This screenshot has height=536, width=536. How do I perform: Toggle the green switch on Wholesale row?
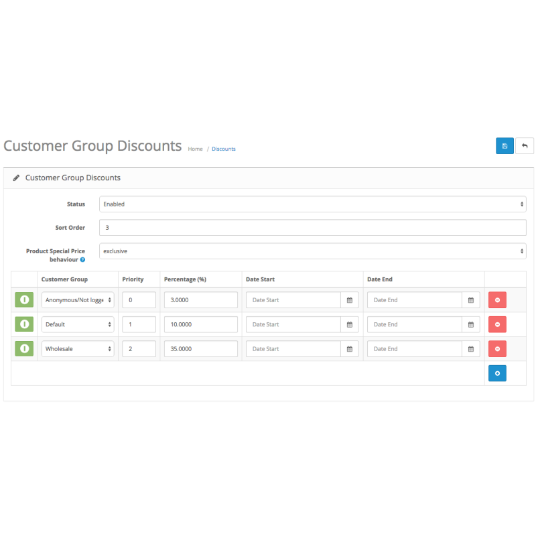pyautogui.click(x=24, y=349)
